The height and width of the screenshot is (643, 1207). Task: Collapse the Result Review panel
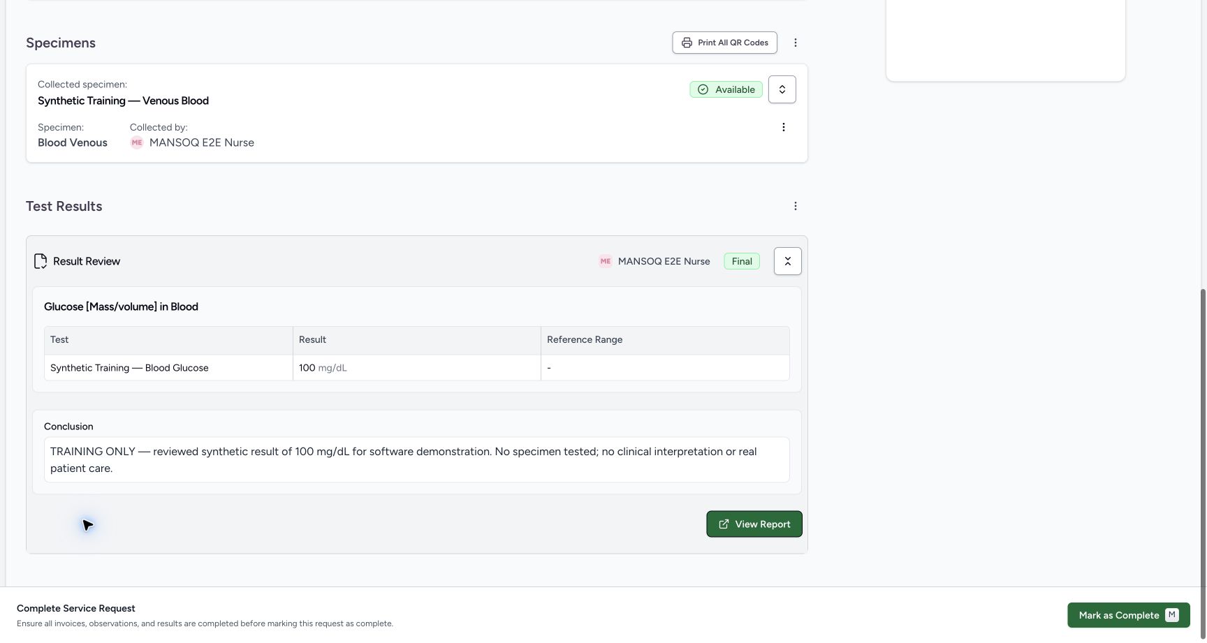tap(787, 261)
